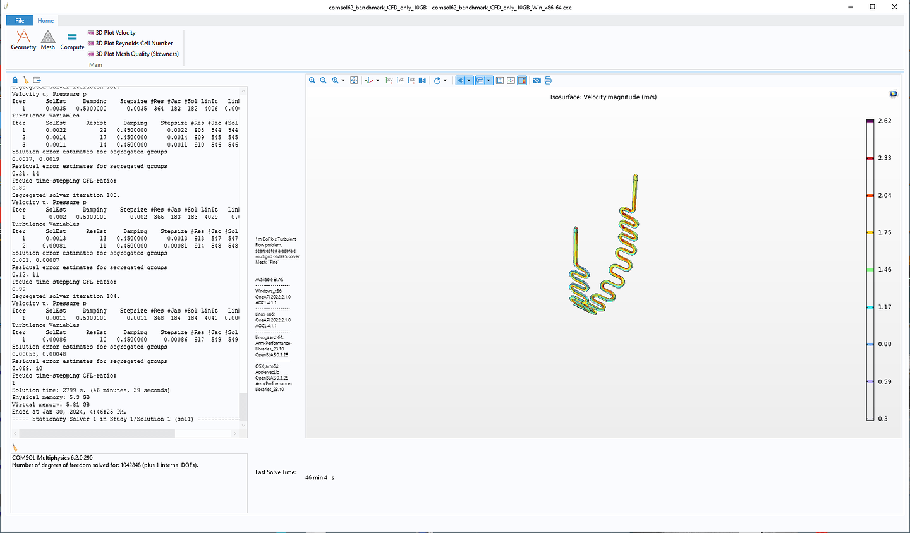
Task: Expand the Zoom Box dropdown
Action: (x=342, y=80)
